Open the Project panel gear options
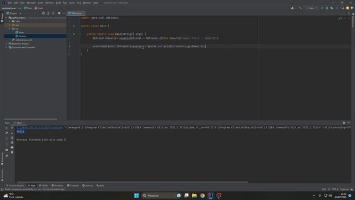The height and width of the screenshot is (200, 355). 59,13
